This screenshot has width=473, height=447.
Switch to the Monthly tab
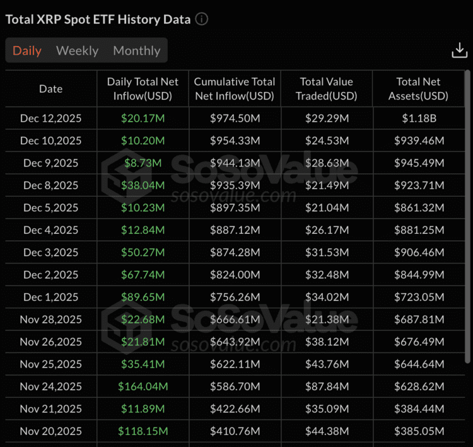point(137,50)
